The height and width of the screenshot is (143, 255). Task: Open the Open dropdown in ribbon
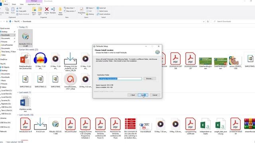[90, 8]
